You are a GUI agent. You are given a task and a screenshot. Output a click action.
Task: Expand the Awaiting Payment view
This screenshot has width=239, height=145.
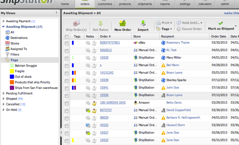(3, 21)
